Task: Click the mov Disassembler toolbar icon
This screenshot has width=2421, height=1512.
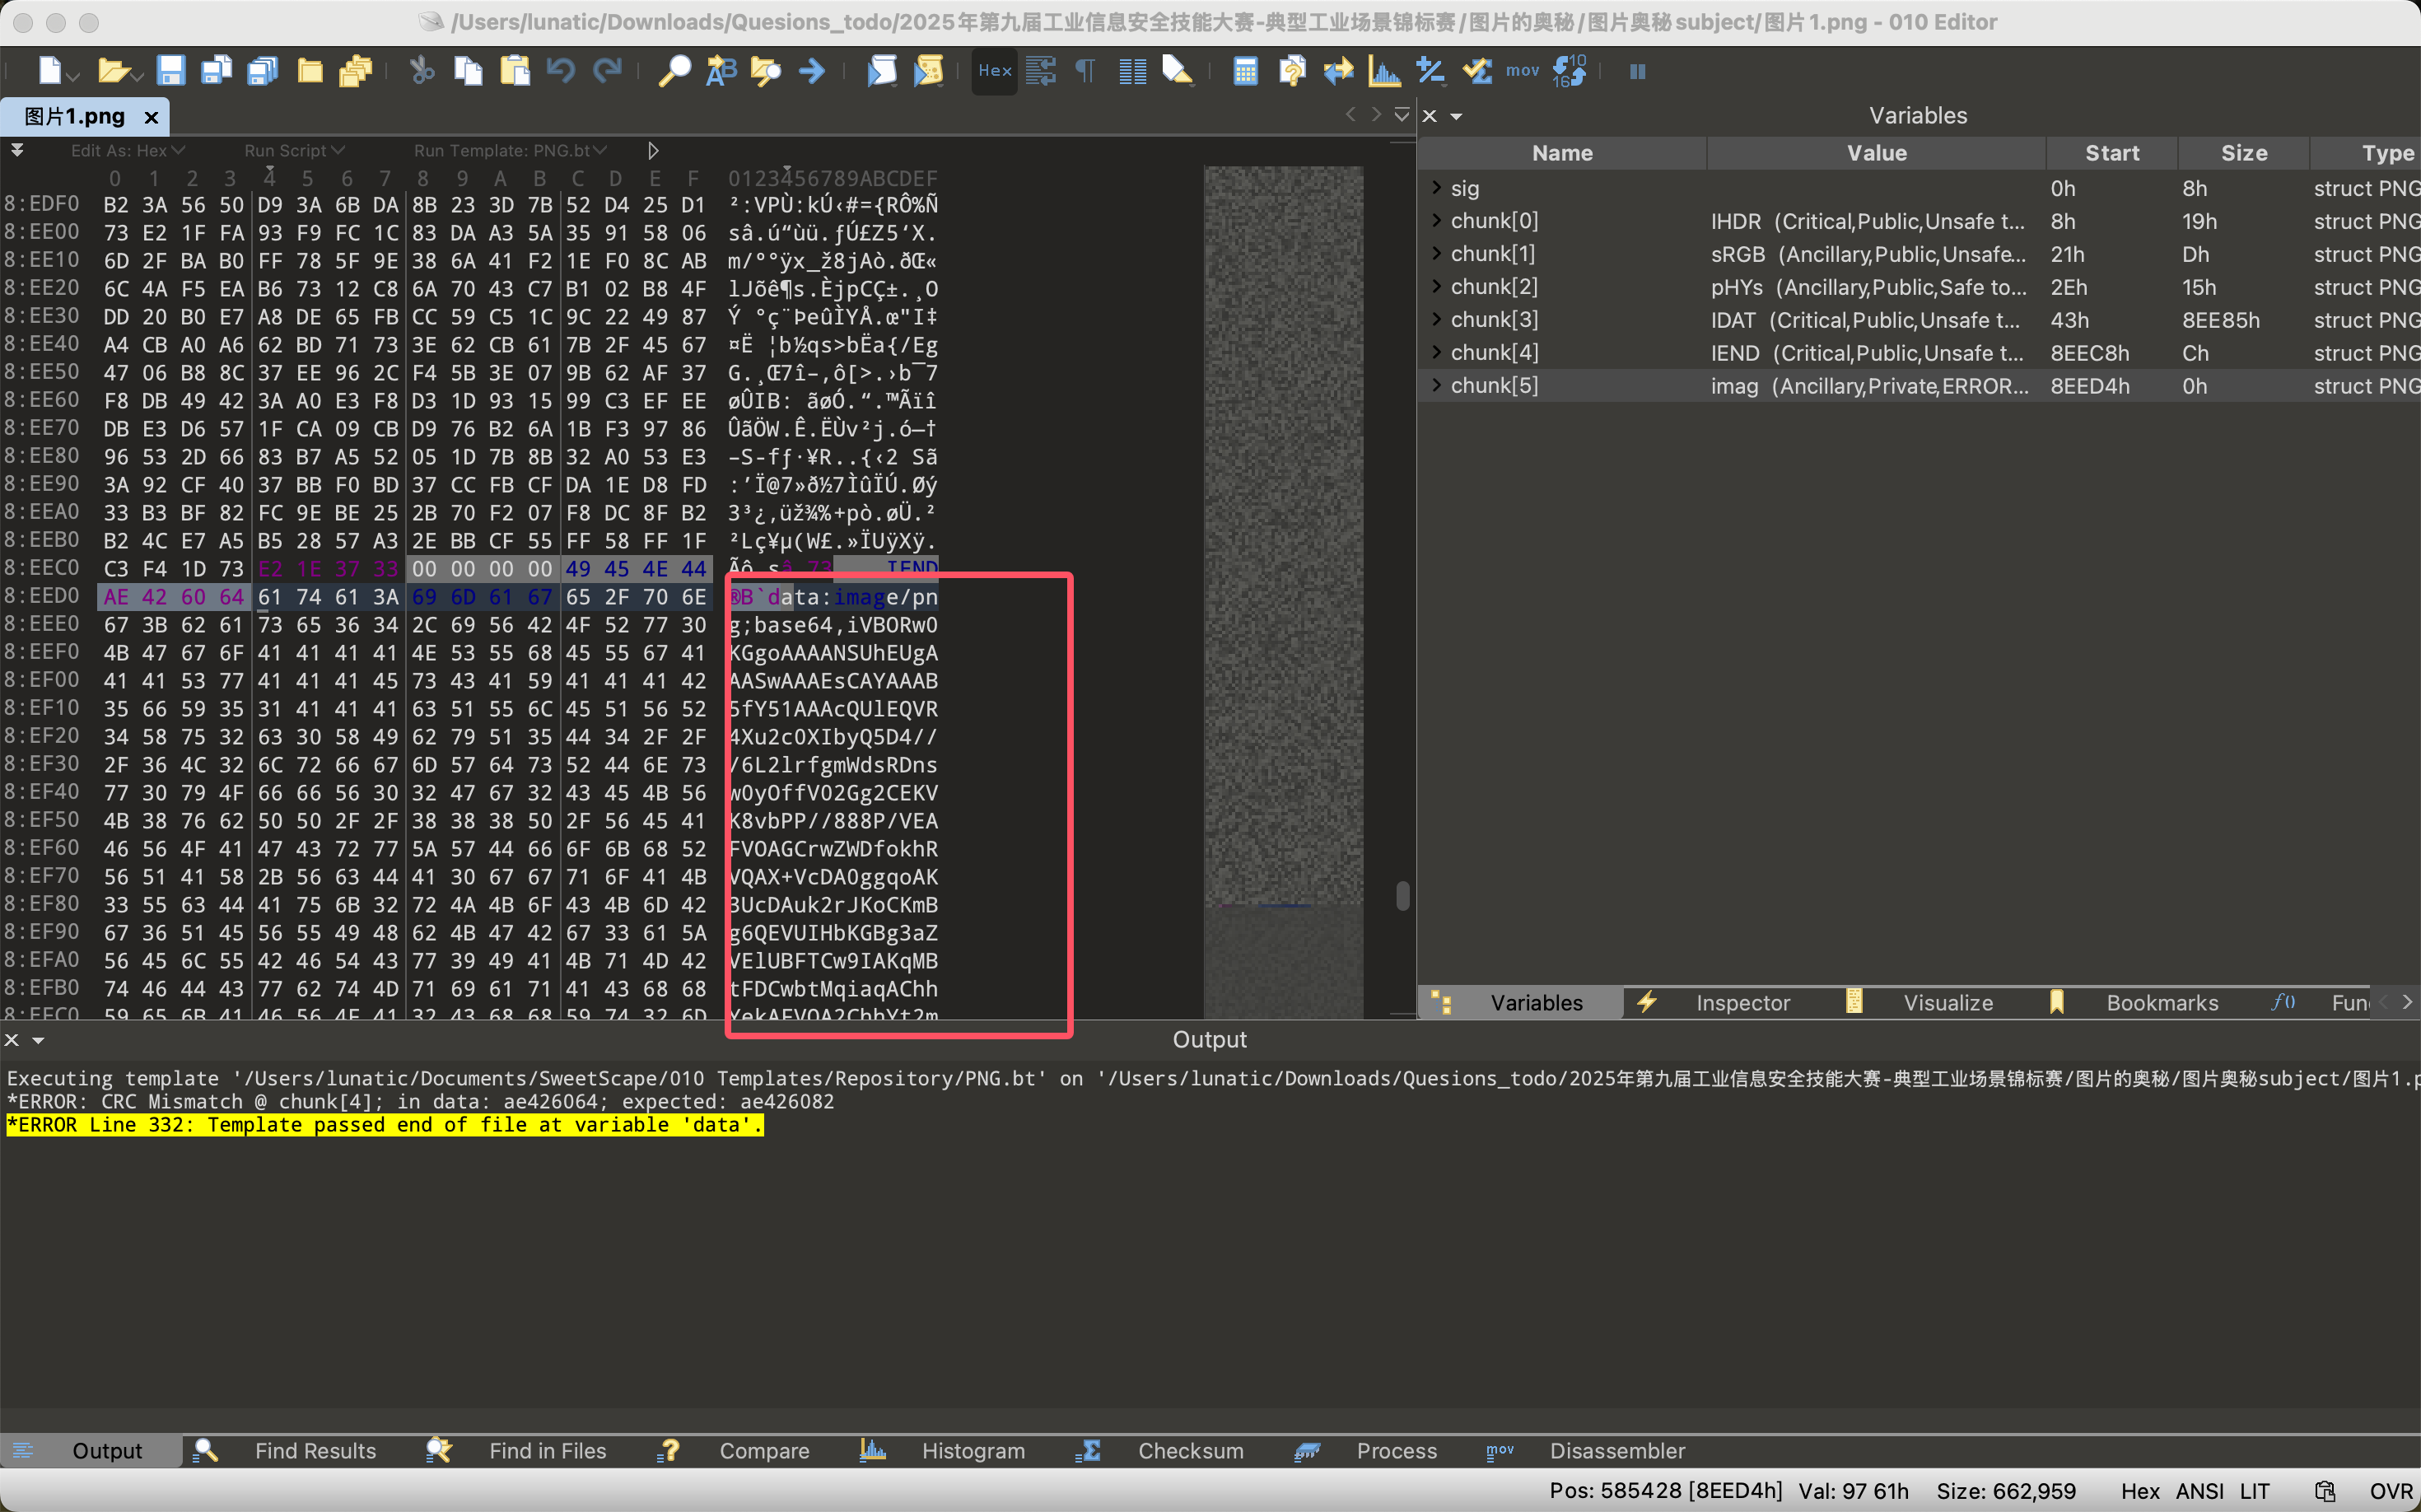Action: click(x=1522, y=71)
